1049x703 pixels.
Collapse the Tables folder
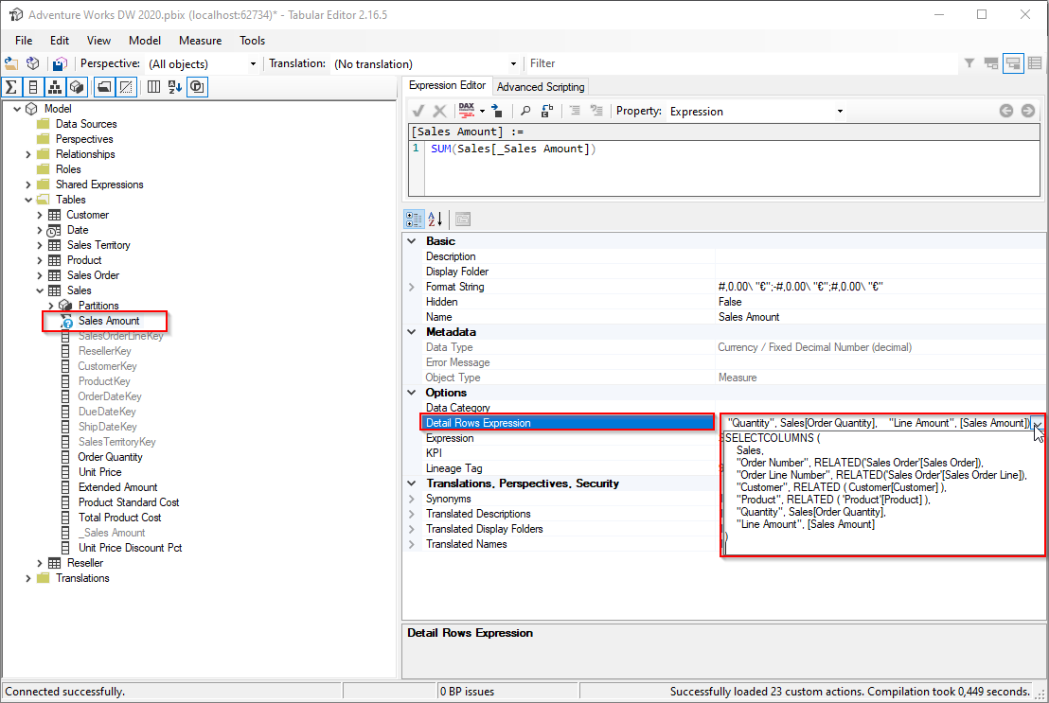point(28,200)
